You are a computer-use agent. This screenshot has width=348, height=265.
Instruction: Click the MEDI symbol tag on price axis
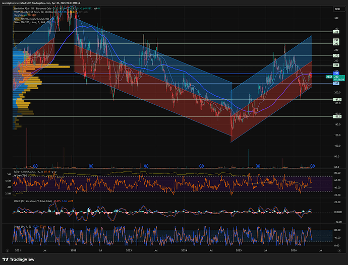click(329, 77)
